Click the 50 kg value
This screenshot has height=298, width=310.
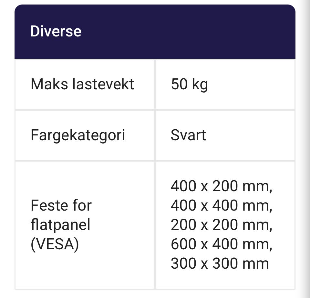click(190, 84)
